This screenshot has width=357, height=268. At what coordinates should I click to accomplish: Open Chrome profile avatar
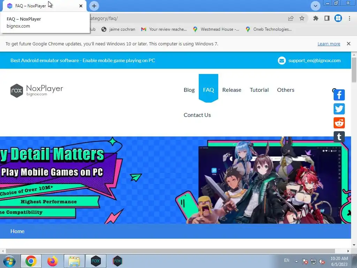(x=338, y=18)
